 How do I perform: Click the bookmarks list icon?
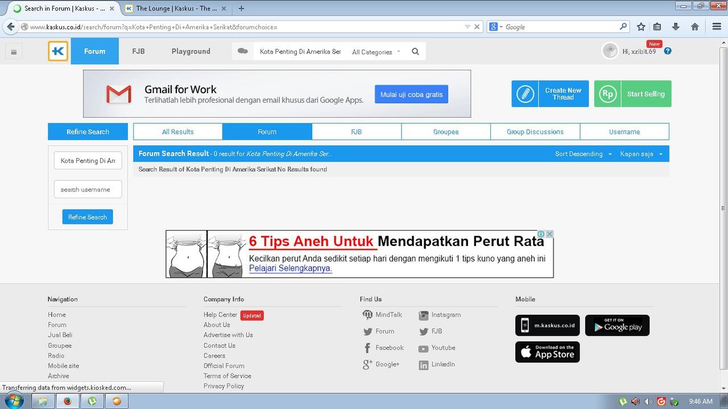(x=657, y=27)
